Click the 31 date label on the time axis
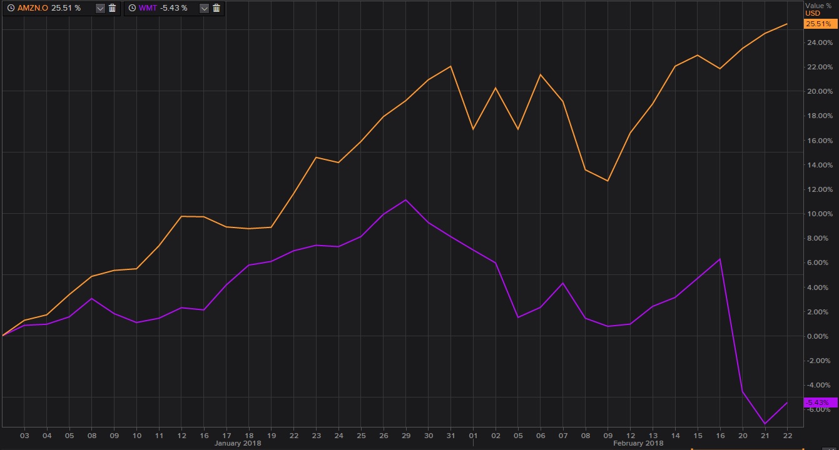This screenshot has width=839, height=450. (451, 435)
